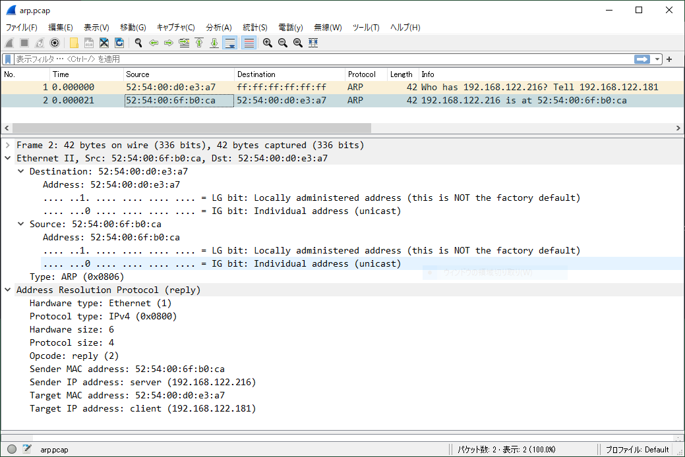The image size is (685, 457).
Task: Start capture with the shark fin icon
Action: click(x=10, y=43)
